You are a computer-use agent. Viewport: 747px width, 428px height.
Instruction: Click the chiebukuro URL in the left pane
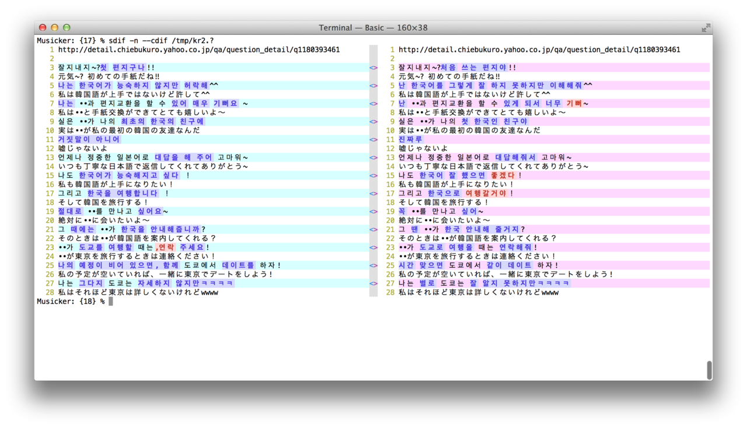198,50
